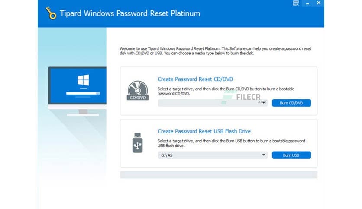This screenshot has width=362, height=209.
Task: Click the USB burn instructions text
Action: coord(231,143)
